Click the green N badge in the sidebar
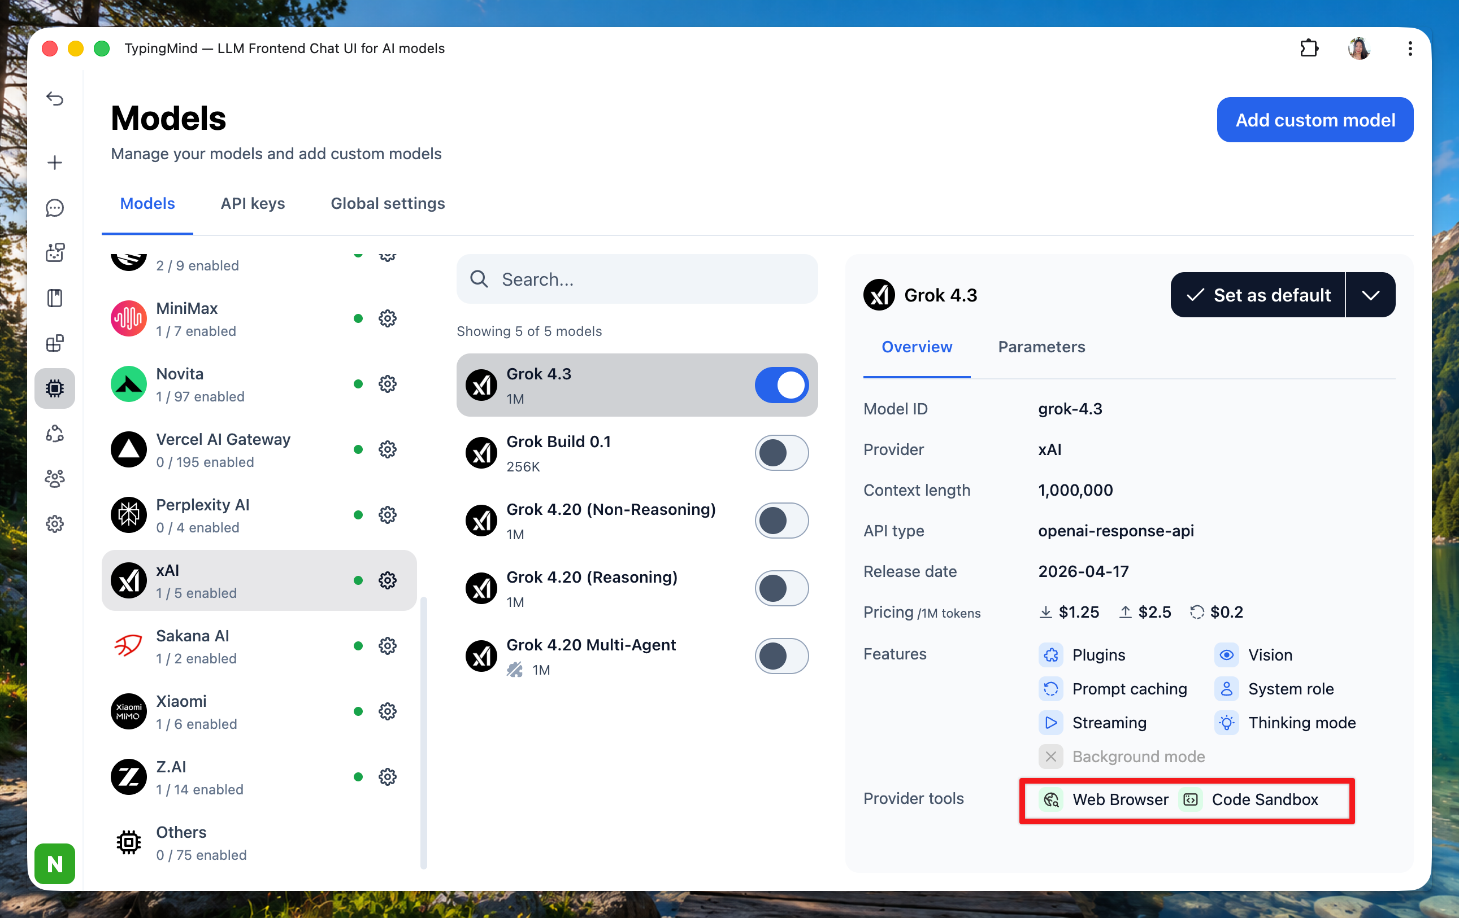This screenshot has height=918, width=1459. click(55, 863)
